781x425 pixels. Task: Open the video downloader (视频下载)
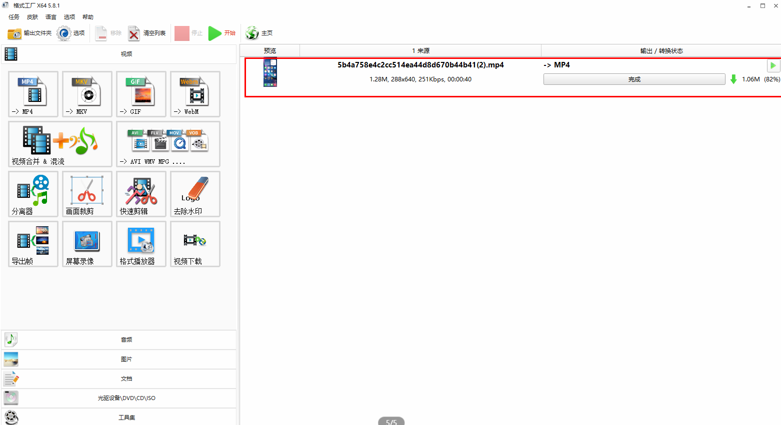click(195, 244)
